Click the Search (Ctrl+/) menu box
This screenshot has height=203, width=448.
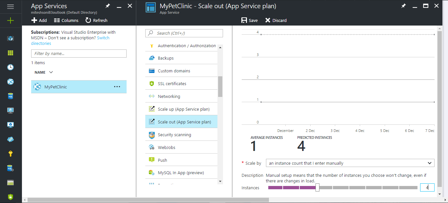[184, 33]
